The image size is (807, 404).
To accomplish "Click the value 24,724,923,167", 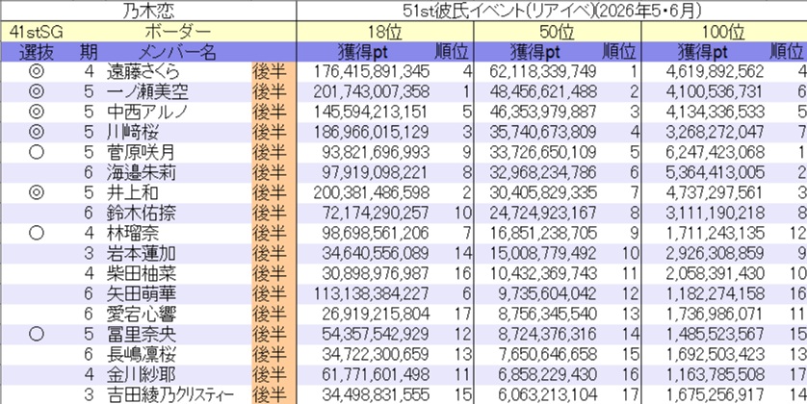I will [x=543, y=213].
